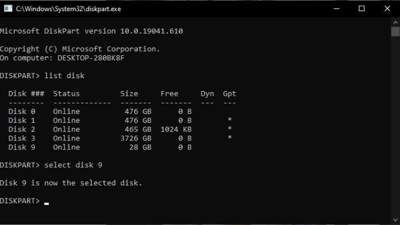
Task: Click the 'list disk' command text
Action: pyautogui.click(x=64, y=76)
